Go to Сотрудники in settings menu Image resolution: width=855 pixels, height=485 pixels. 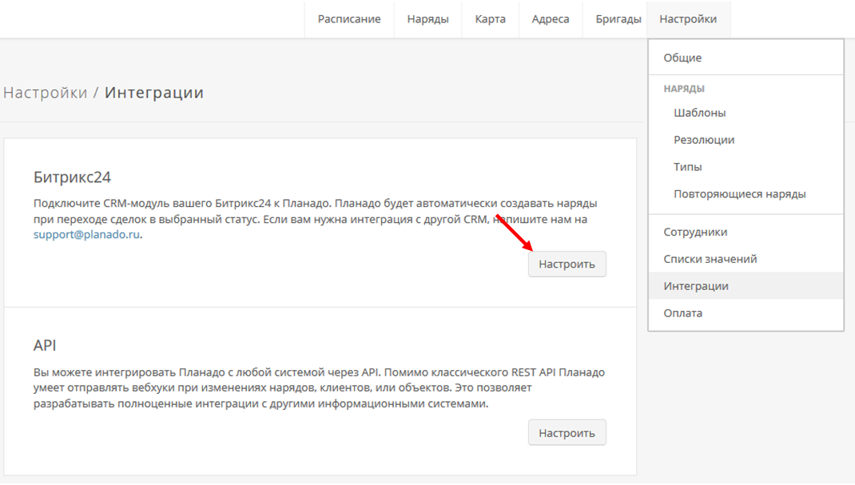click(746, 233)
